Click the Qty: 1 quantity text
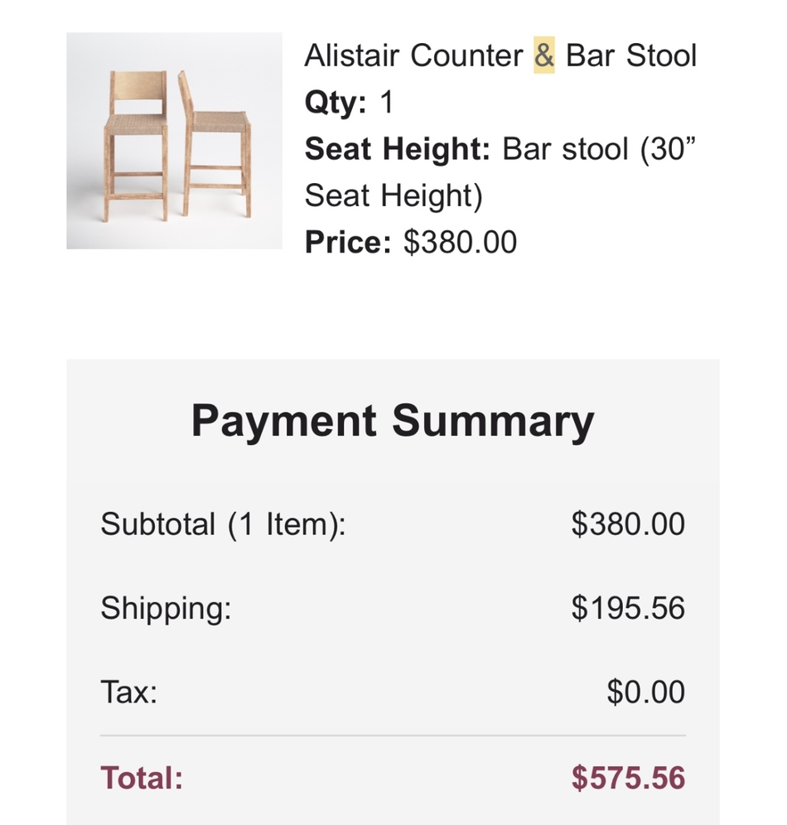The image size is (787, 825). point(349,102)
